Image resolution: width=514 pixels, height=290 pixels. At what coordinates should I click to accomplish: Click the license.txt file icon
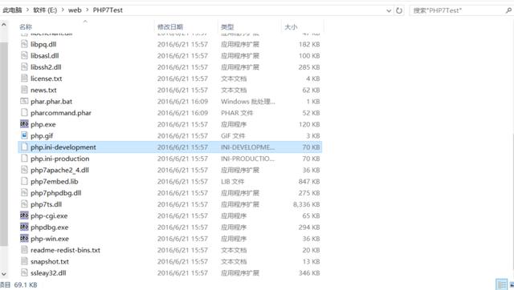(24, 79)
